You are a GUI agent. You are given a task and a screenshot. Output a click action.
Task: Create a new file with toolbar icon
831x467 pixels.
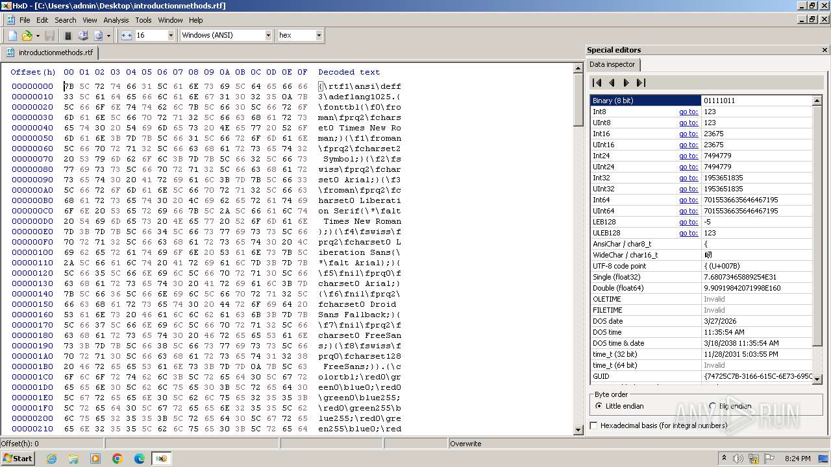click(x=12, y=36)
